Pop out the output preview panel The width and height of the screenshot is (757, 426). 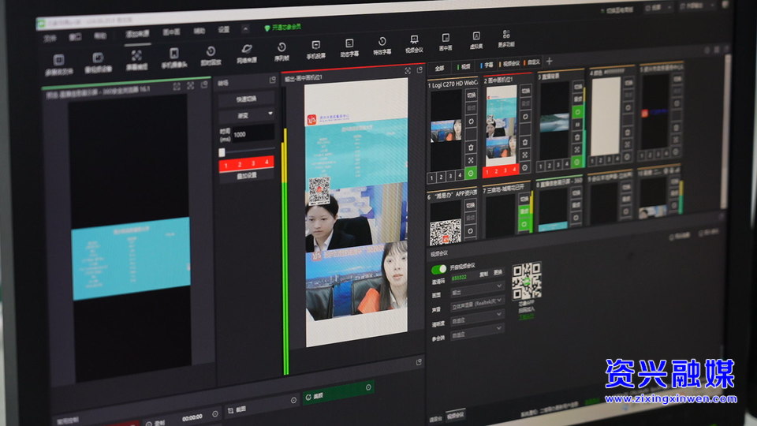coord(419,70)
